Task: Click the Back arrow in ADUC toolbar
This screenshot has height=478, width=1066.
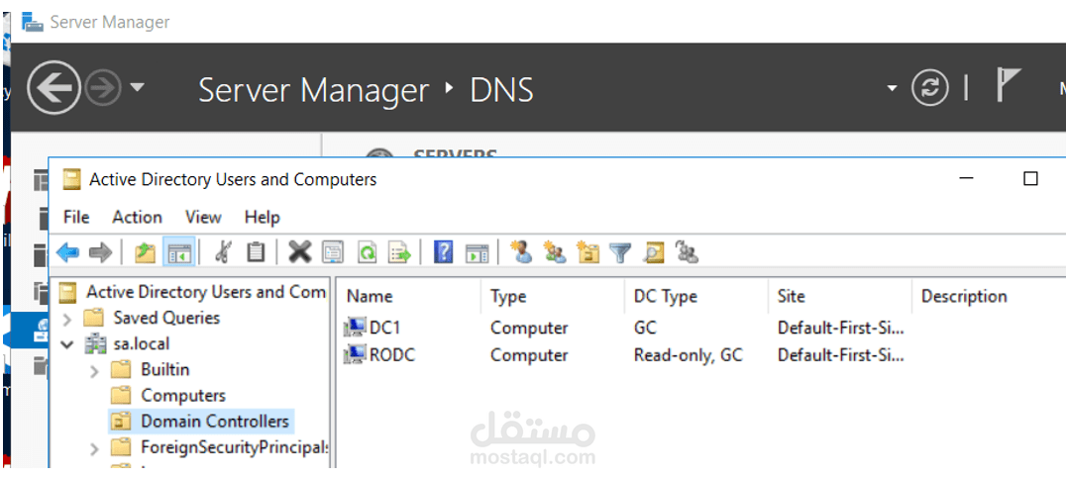Action: 68,253
